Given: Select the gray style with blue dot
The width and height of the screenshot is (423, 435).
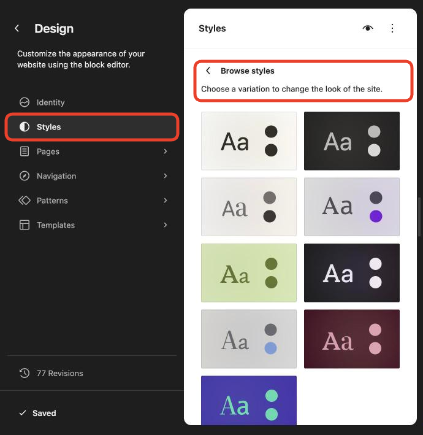Looking at the screenshot, I should coord(249,339).
